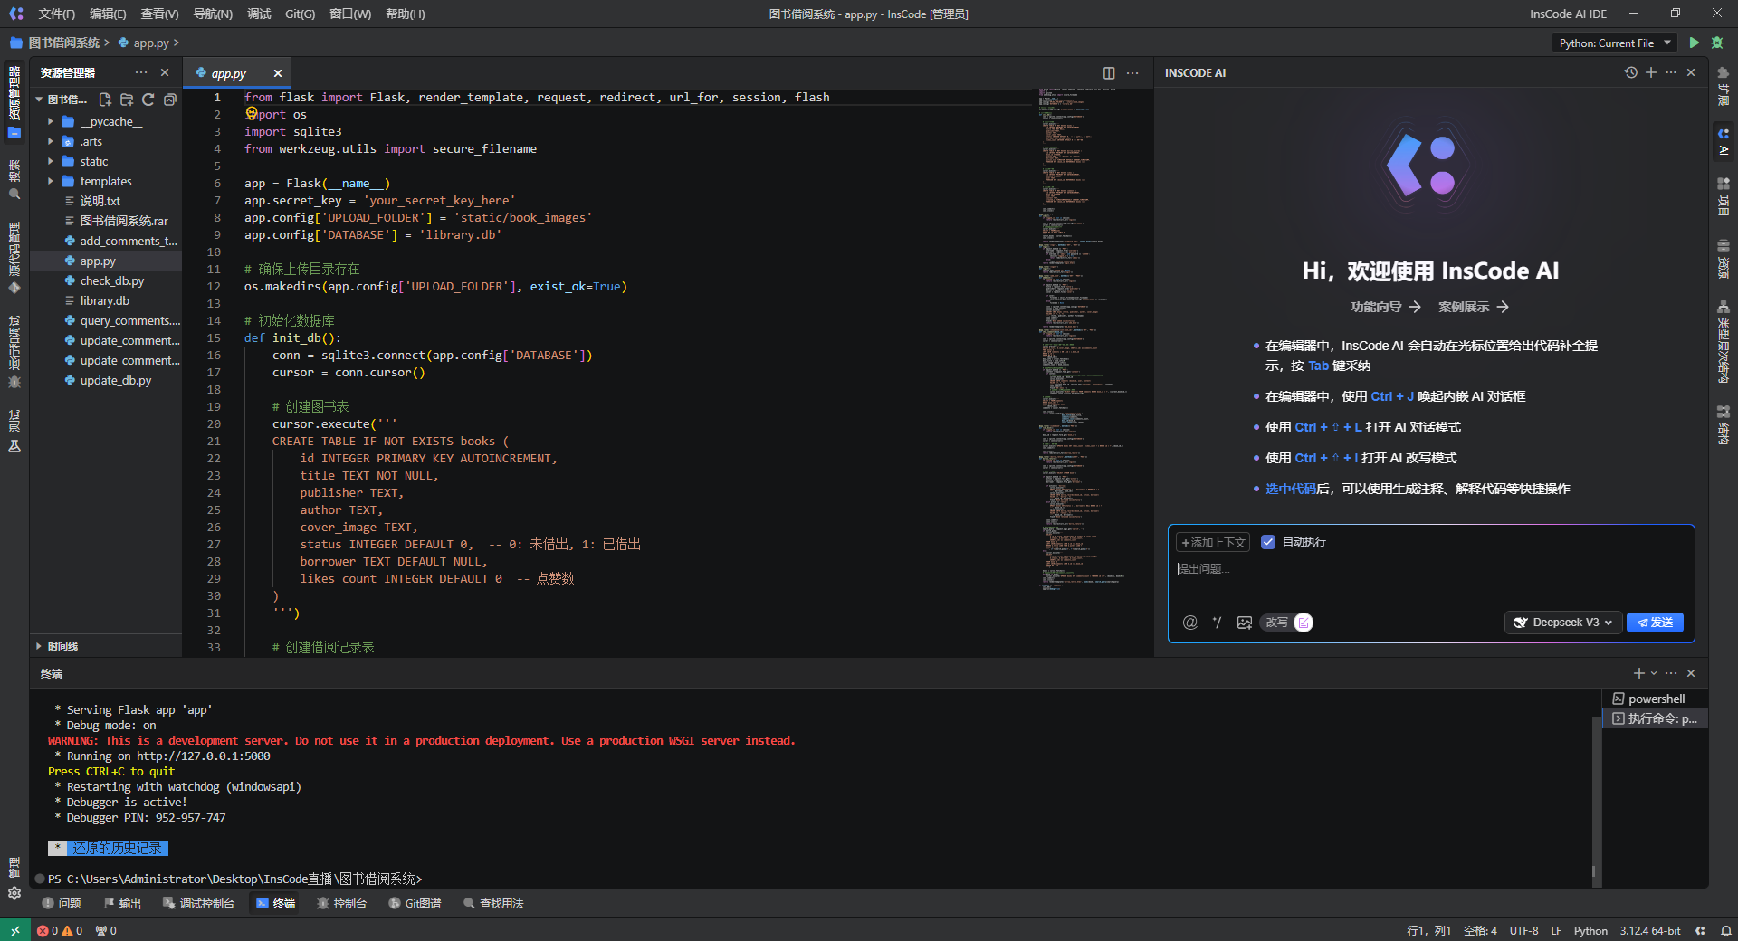Screen dimensions: 1738x941
Task: Open the AI tab in the right sidebar
Action: 1724,141
